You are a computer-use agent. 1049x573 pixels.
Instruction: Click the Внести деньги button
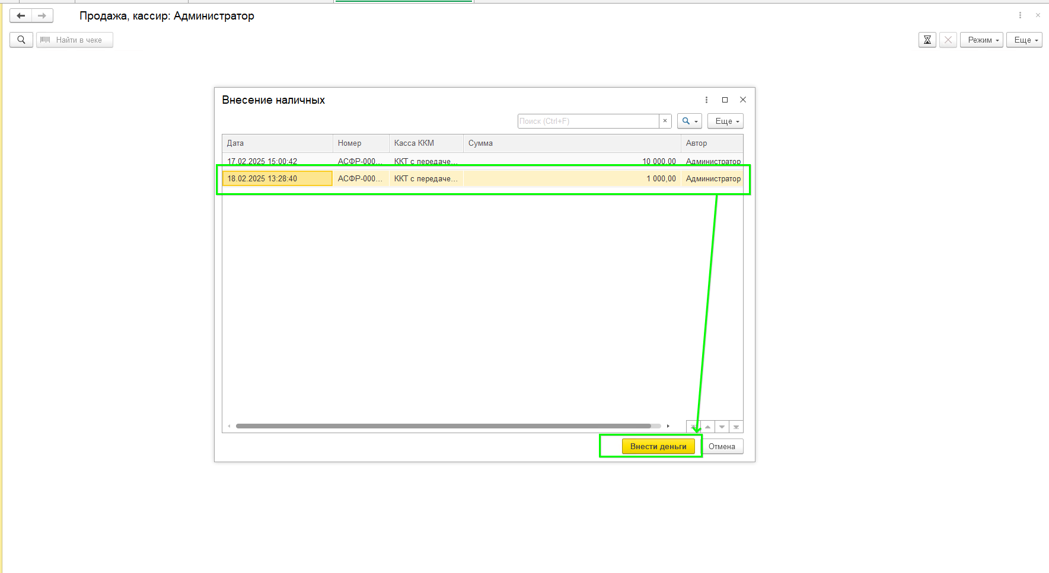click(658, 446)
